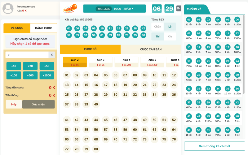Click statistics ball 01 in Thống kê
The width and height of the screenshot is (248, 155).
click(189, 20)
